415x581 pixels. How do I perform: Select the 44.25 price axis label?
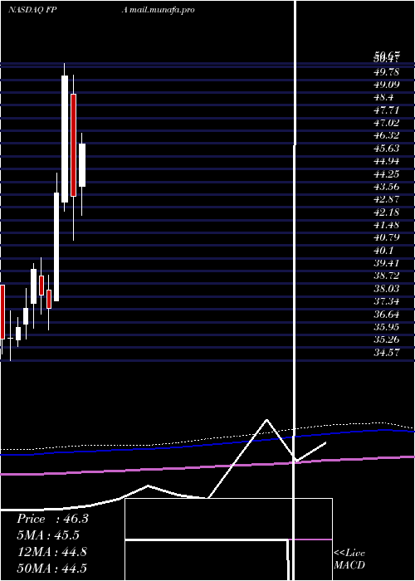click(x=387, y=174)
